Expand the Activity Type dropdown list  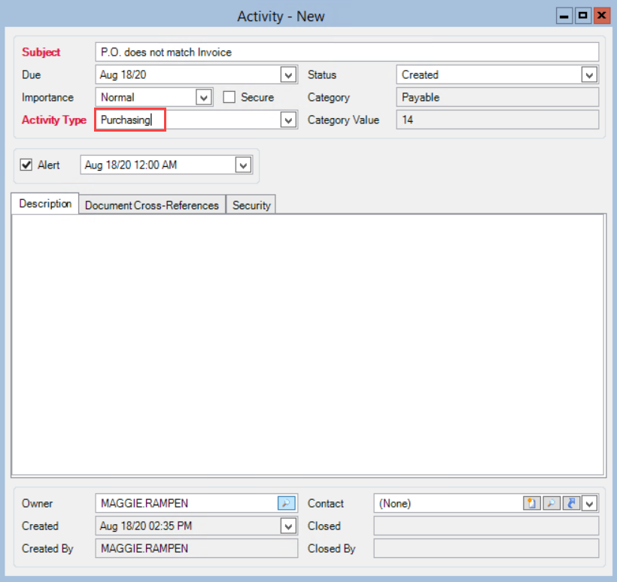click(288, 120)
